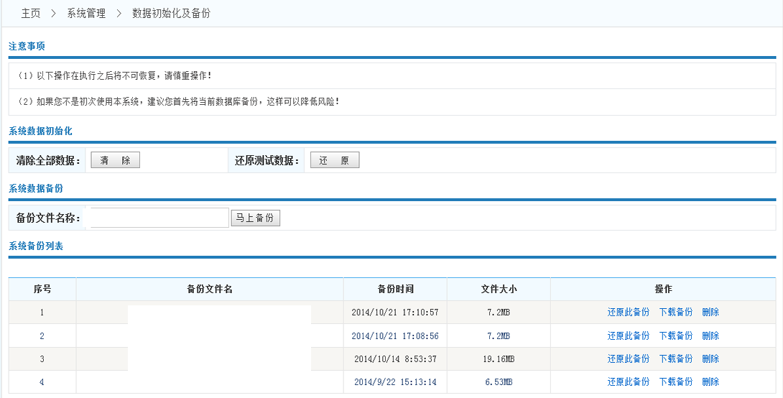Restore the 6.53MB backup from 2014/9/22
Screen dimensions: 783x398
pos(628,381)
